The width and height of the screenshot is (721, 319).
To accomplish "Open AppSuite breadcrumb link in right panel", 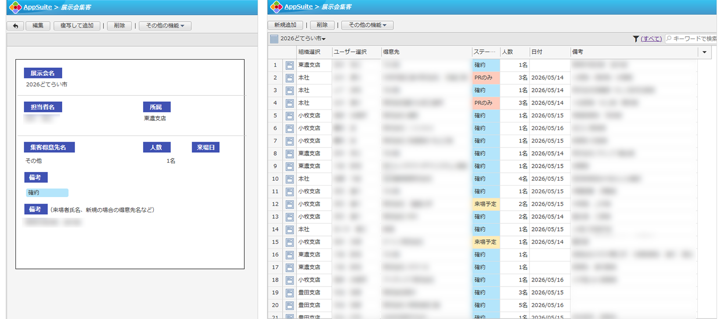I will coord(298,7).
